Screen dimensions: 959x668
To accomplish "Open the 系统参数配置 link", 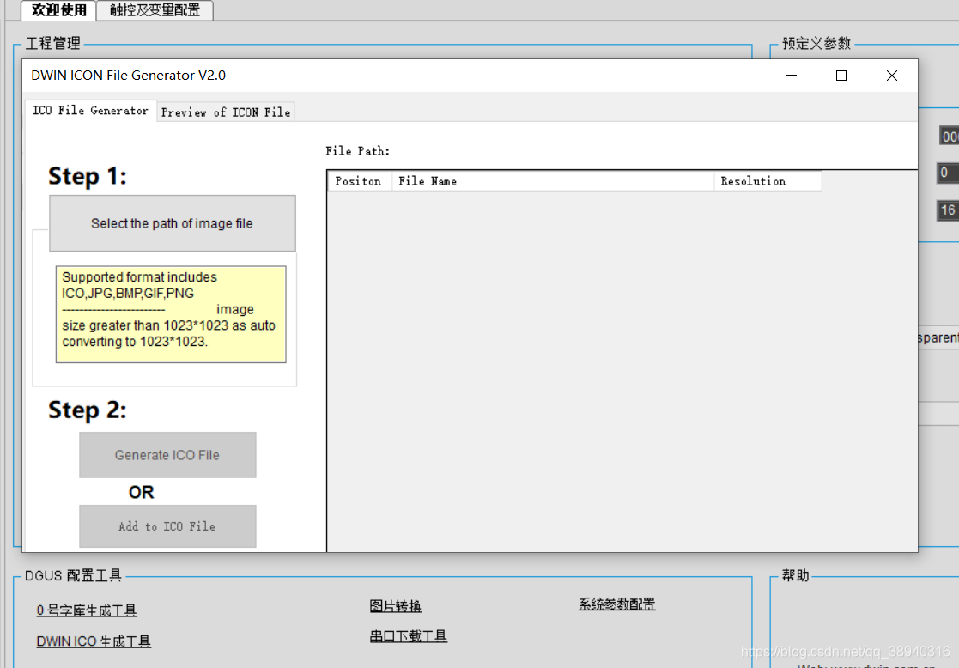I will [x=616, y=604].
